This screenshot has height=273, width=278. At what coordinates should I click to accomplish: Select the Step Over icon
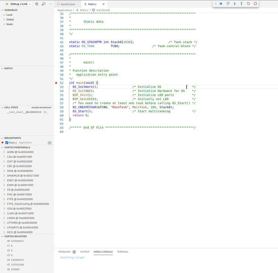[228, 3]
